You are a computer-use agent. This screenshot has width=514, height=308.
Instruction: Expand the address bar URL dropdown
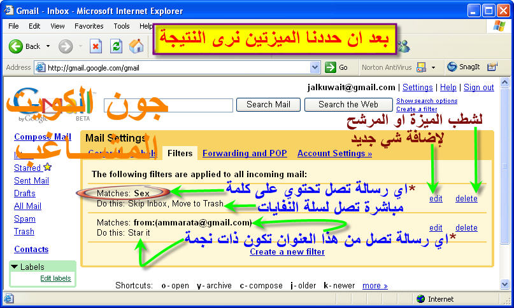coord(315,68)
